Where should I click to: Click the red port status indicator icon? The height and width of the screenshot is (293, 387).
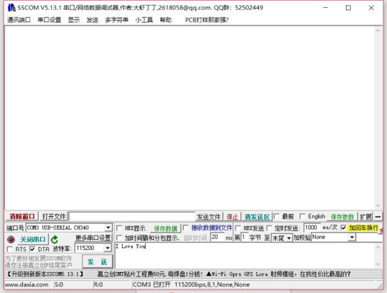coord(11,239)
